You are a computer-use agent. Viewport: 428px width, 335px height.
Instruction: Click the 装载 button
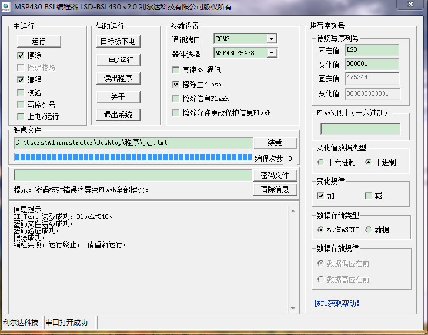coord(275,143)
